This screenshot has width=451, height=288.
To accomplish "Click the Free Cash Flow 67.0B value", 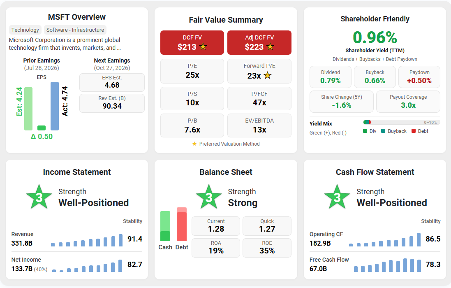I will click(318, 269).
